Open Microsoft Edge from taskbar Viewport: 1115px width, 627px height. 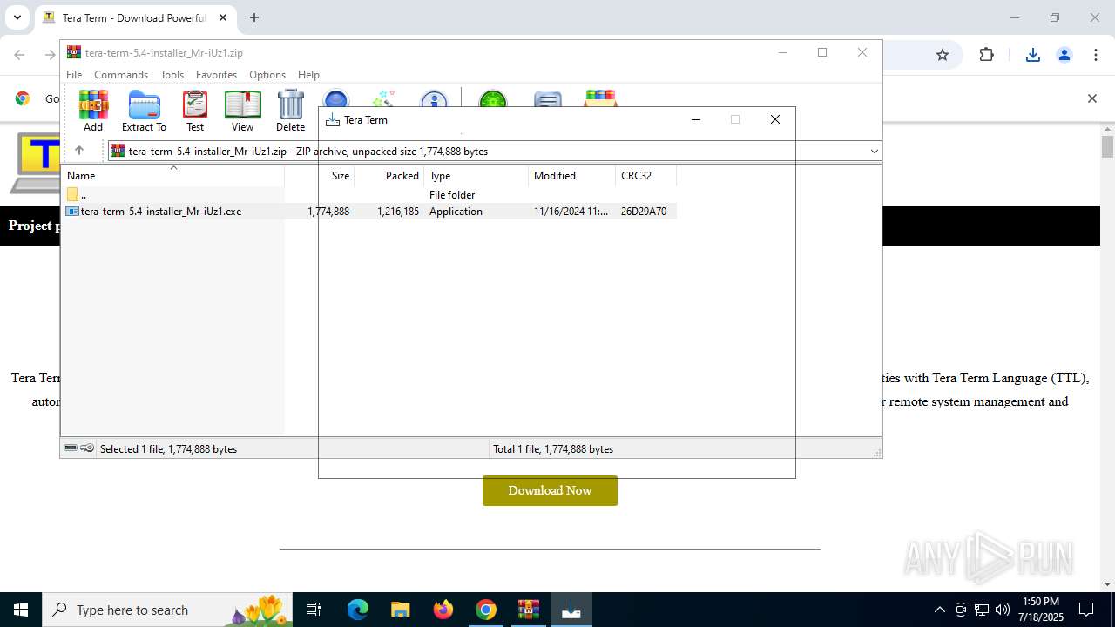pyautogui.click(x=358, y=610)
